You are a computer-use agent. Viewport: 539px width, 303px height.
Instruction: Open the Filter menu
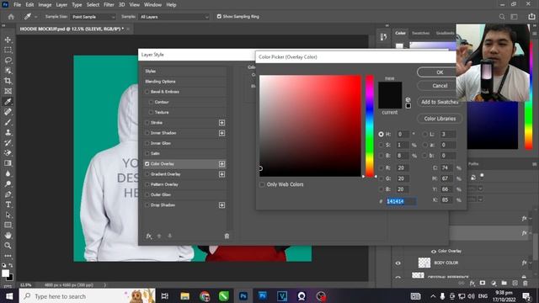click(109, 5)
